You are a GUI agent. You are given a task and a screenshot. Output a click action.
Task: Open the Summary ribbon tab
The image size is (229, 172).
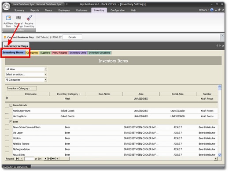click(19, 10)
